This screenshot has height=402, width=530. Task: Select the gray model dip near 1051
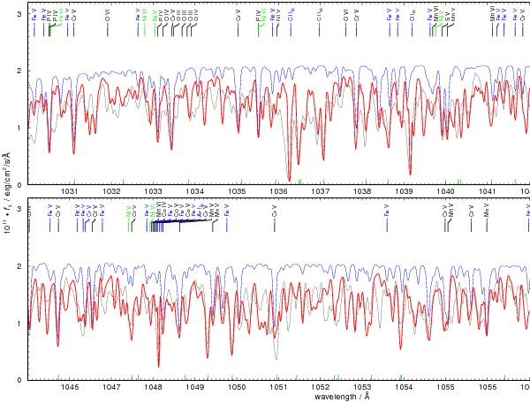[x=276, y=357]
